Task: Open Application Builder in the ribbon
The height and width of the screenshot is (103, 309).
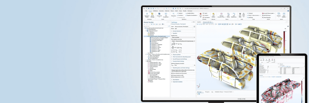Action: point(147,15)
